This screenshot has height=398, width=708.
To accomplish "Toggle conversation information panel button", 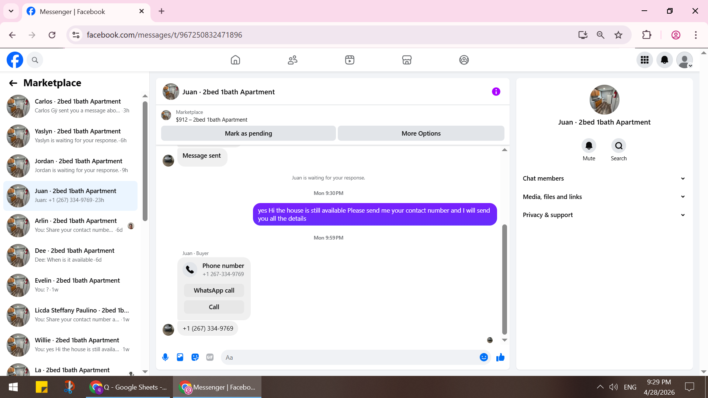I will pos(496,92).
